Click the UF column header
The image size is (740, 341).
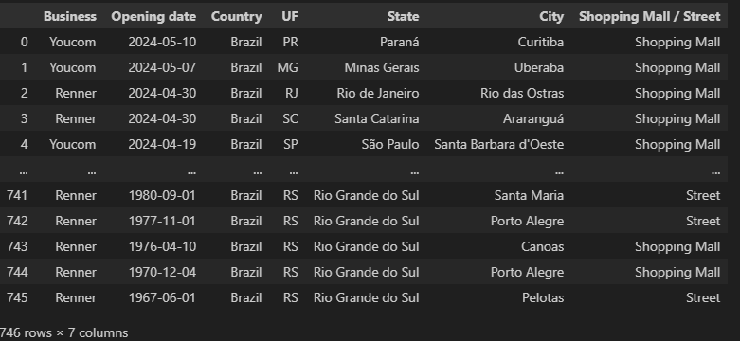290,16
